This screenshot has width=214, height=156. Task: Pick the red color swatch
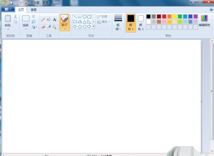164,17
